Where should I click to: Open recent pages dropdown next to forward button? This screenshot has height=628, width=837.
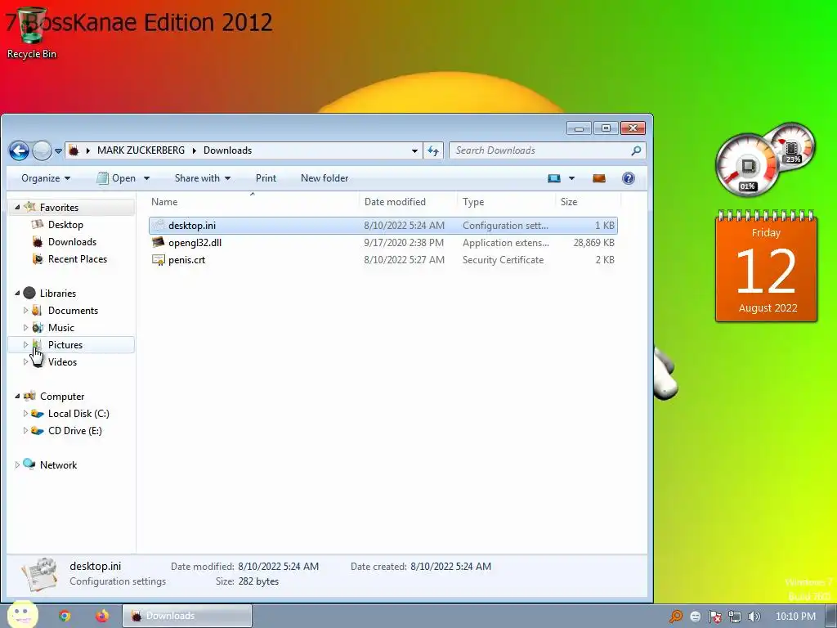58,151
